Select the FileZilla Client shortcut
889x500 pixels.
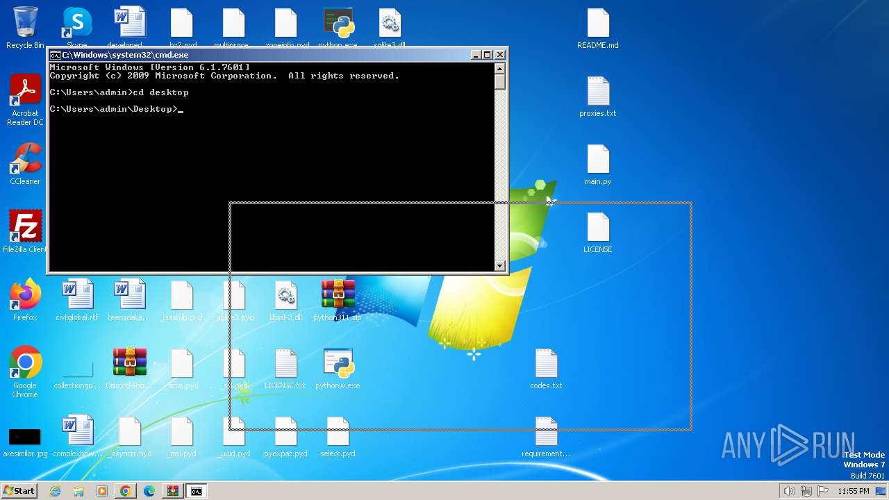pyautogui.click(x=25, y=232)
